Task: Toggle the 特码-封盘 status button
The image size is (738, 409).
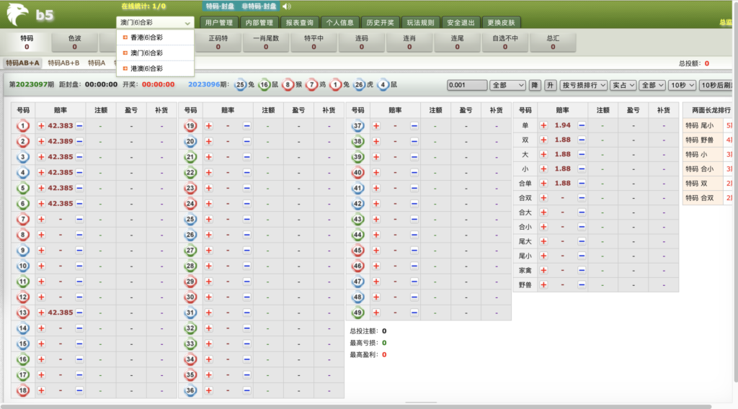Action: 219,6
